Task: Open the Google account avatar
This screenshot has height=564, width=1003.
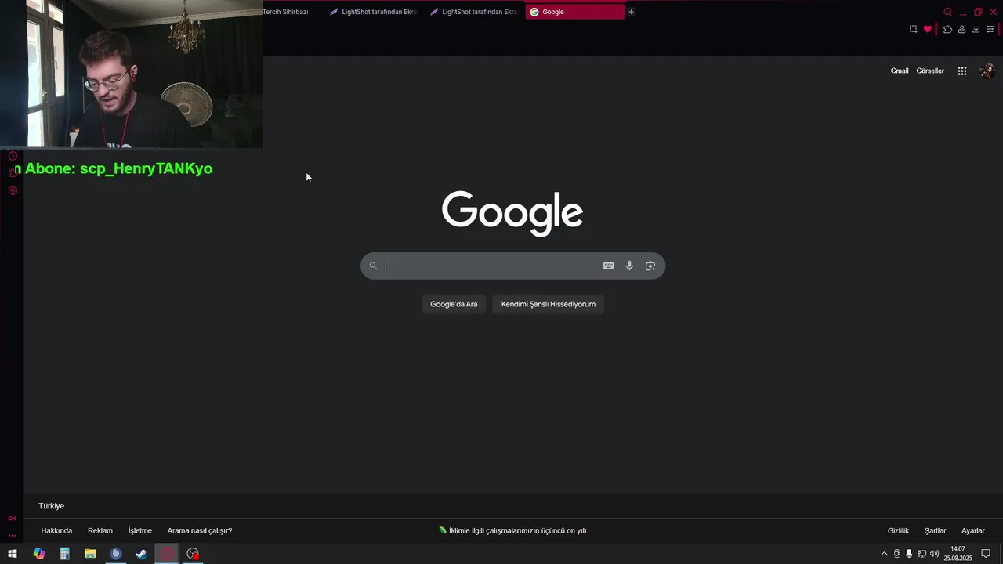Action: pos(987,70)
